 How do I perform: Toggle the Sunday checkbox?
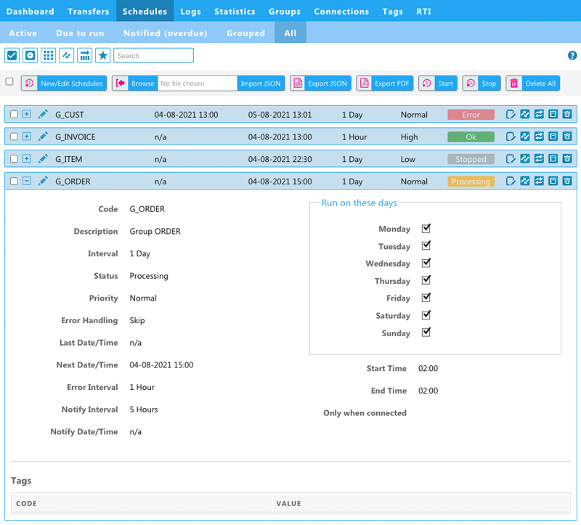[x=426, y=332]
